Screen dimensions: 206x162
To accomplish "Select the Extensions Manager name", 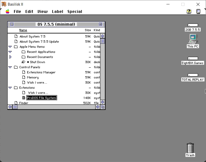I will [41, 72].
